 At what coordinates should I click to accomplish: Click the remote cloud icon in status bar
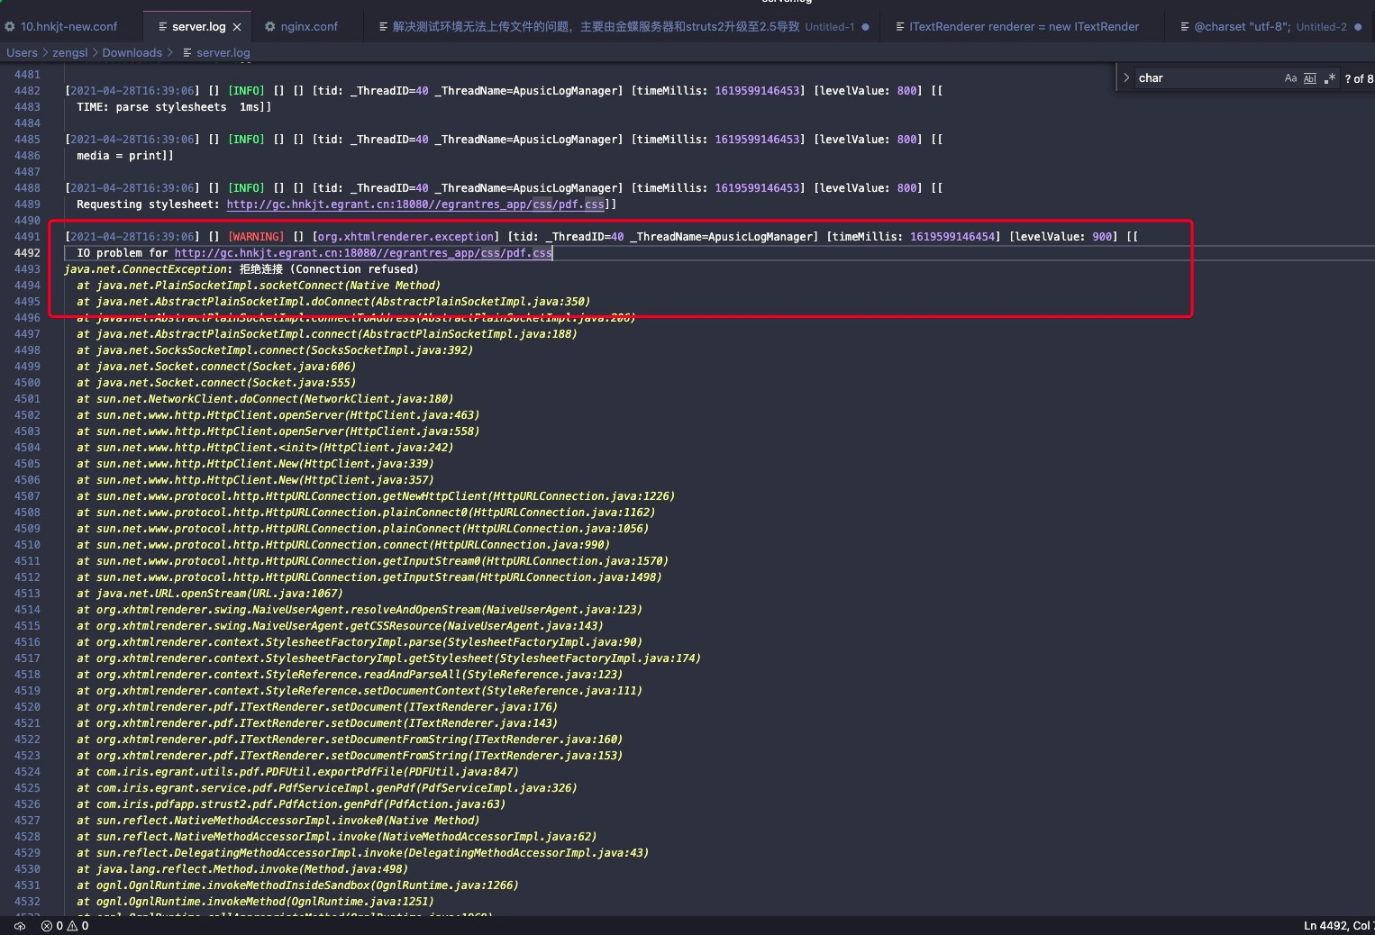click(20, 926)
